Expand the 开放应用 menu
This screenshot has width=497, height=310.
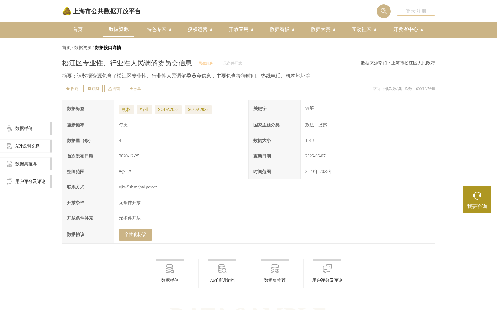coord(241,29)
